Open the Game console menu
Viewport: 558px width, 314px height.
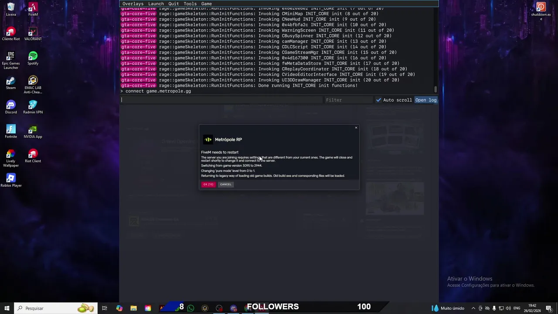pyautogui.click(x=207, y=3)
